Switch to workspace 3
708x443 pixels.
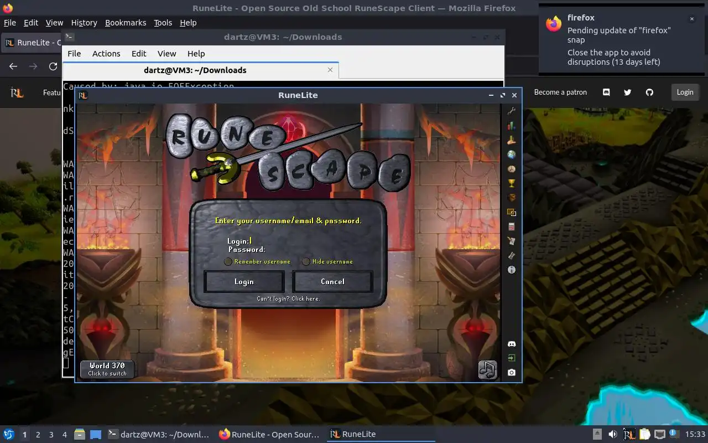tap(51, 435)
